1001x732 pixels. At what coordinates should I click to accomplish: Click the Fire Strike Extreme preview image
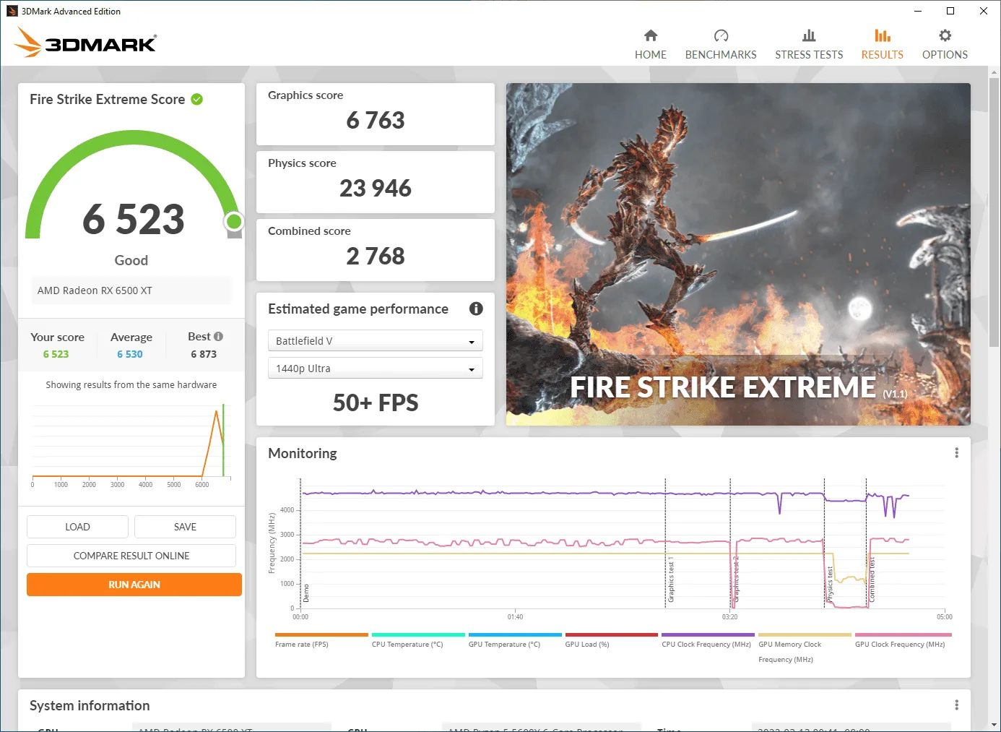[738, 254]
